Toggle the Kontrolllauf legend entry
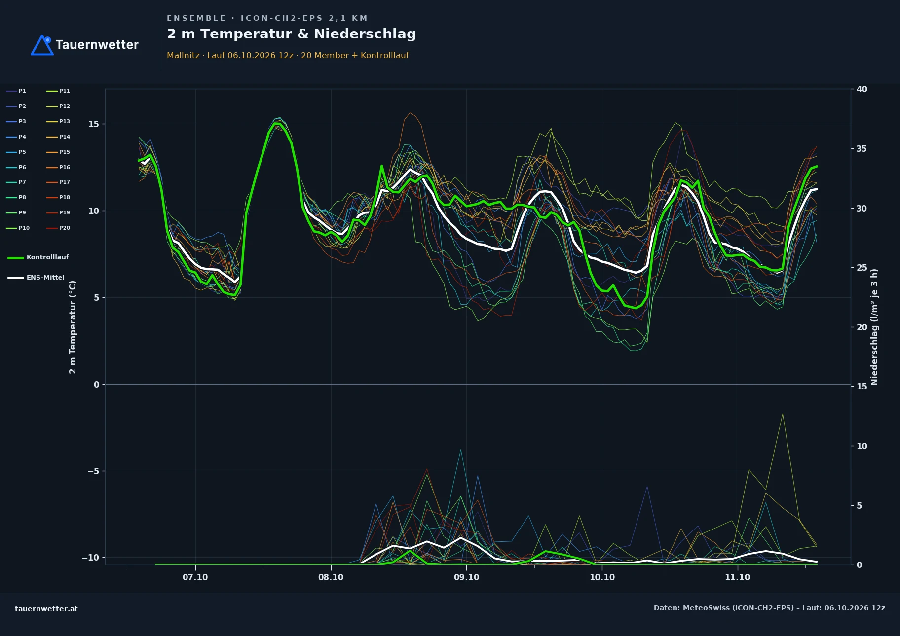Image resolution: width=900 pixels, height=636 pixels. tap(38, 257)
